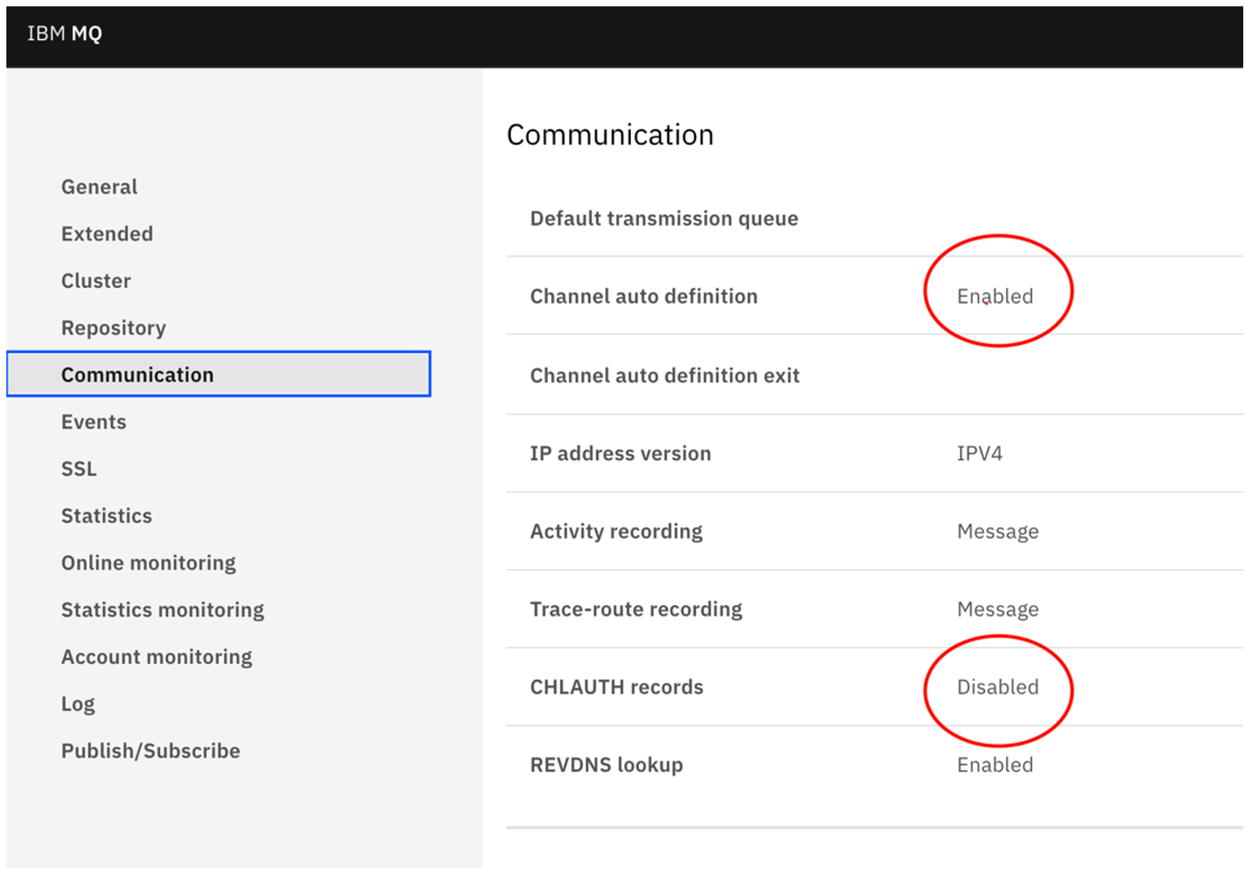This screenshot has width=1248, height=877.
Task: Open the Repository properties tab
Action: coord(113,327)
